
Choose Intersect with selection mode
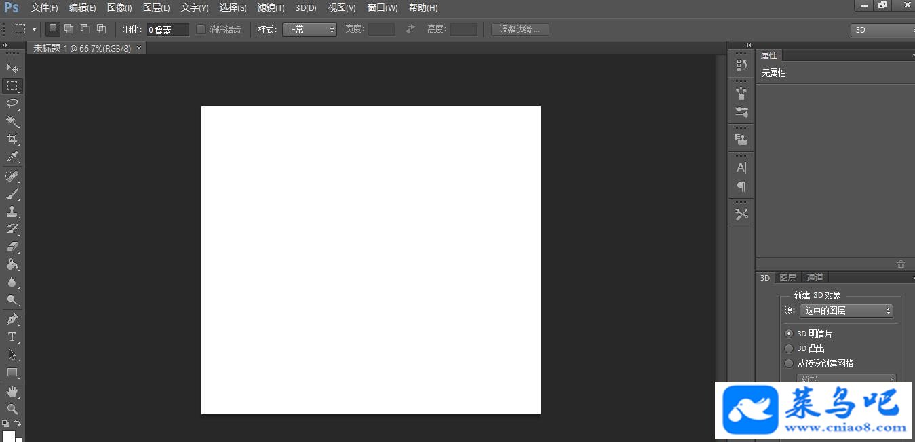(101, 28)
